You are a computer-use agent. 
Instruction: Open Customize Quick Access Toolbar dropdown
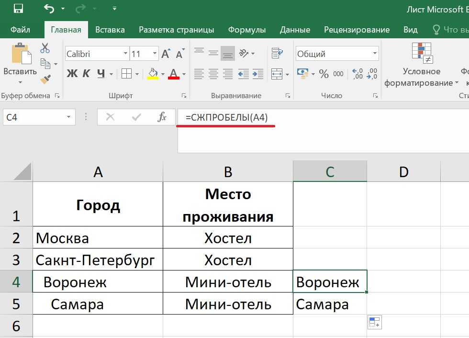point(114,9)
